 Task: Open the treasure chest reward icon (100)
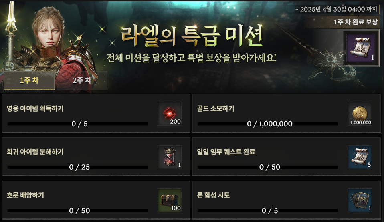pyautogui.click(x=170, y=200)
